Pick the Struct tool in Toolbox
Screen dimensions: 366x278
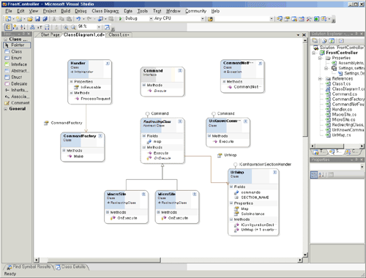(x=17, y=77)
